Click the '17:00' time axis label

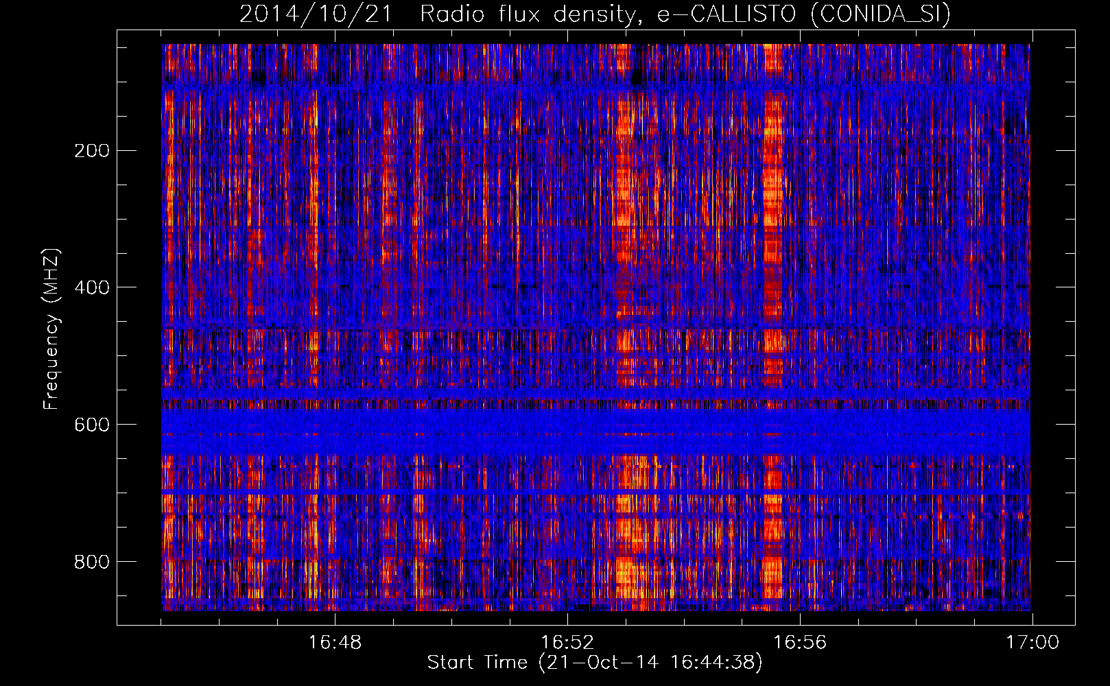[1032, 643]
